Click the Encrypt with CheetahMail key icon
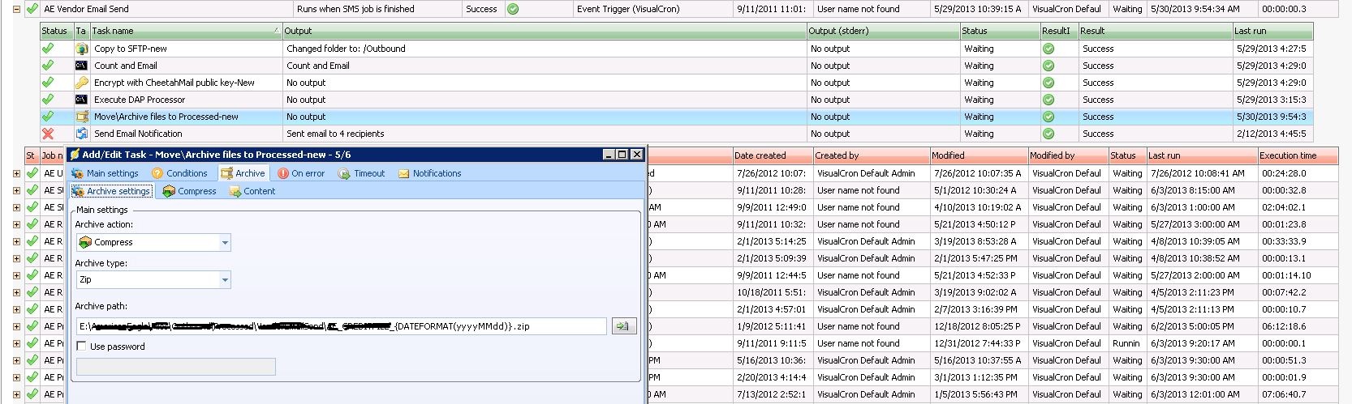 (81, 83)
